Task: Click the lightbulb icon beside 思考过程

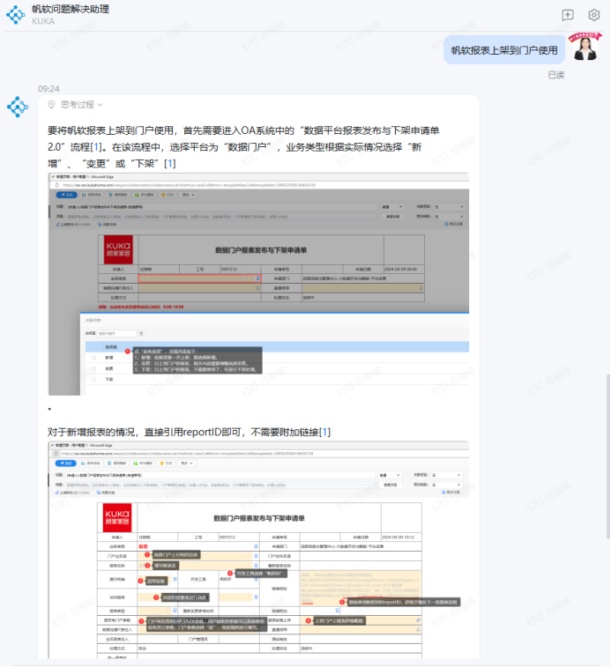Action: click(x=52, y=105)
